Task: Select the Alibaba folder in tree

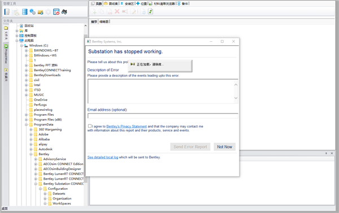Action: (44, 140)
